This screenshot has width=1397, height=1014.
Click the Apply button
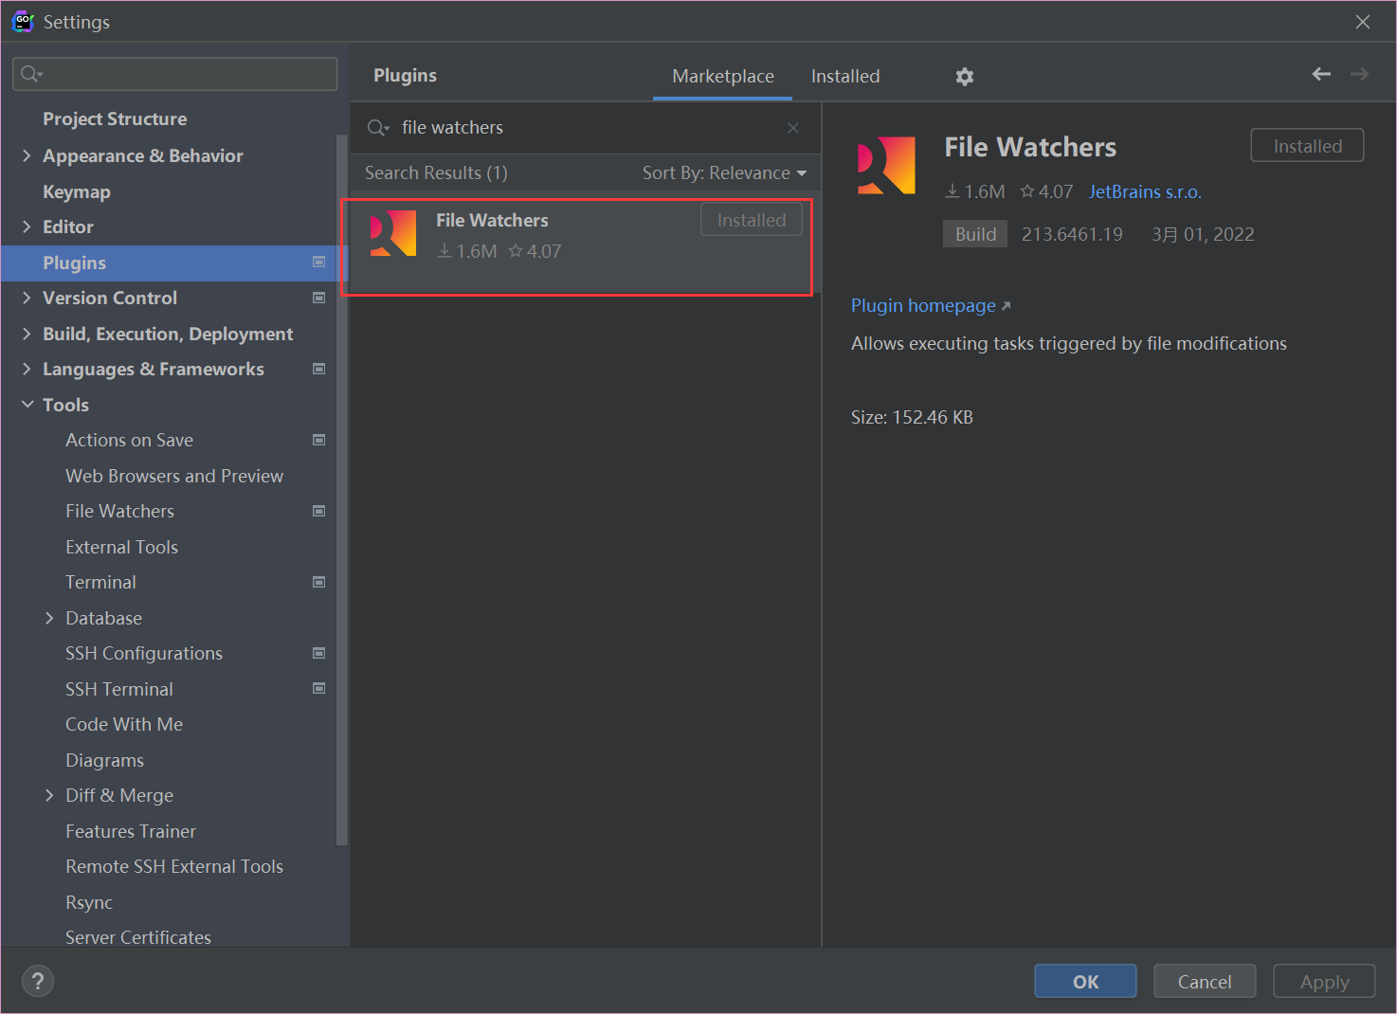1324,981
